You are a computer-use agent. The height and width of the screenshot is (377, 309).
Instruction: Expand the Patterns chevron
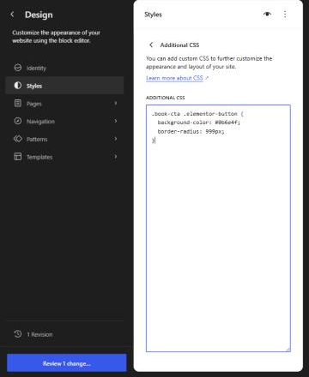(116, 139)
